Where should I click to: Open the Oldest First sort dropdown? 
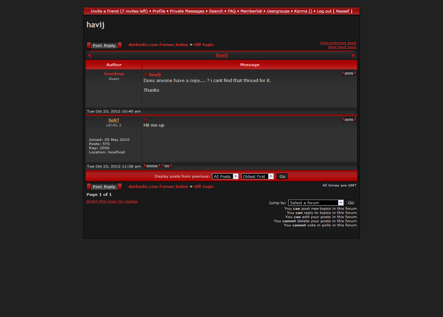(x=257, y=176)
